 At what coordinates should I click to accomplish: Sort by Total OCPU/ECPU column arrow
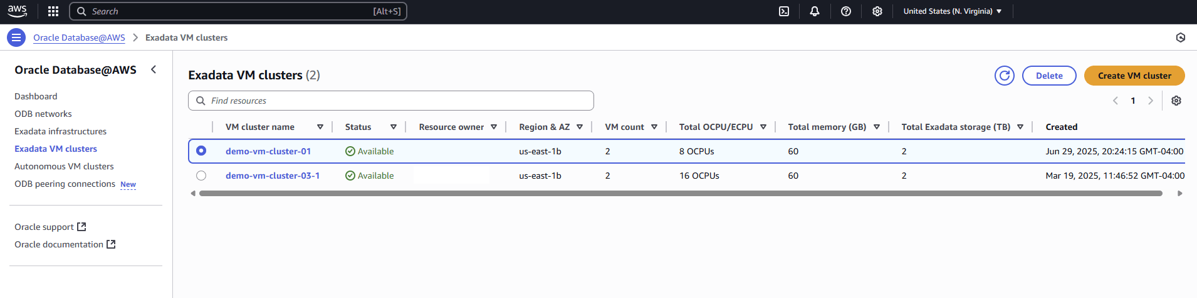[x=763, y=127]
